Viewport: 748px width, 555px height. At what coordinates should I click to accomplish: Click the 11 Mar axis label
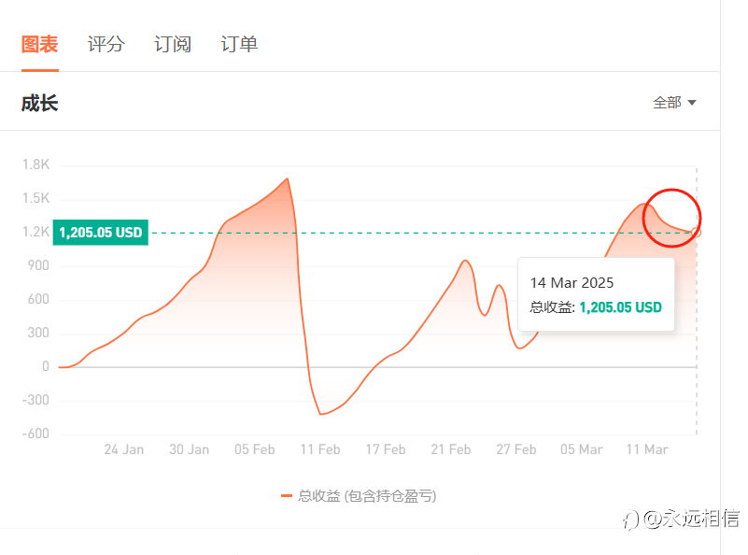[646, 449]
